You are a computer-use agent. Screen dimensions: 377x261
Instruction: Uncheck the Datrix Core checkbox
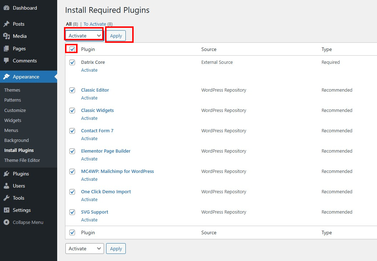(72, 62)
